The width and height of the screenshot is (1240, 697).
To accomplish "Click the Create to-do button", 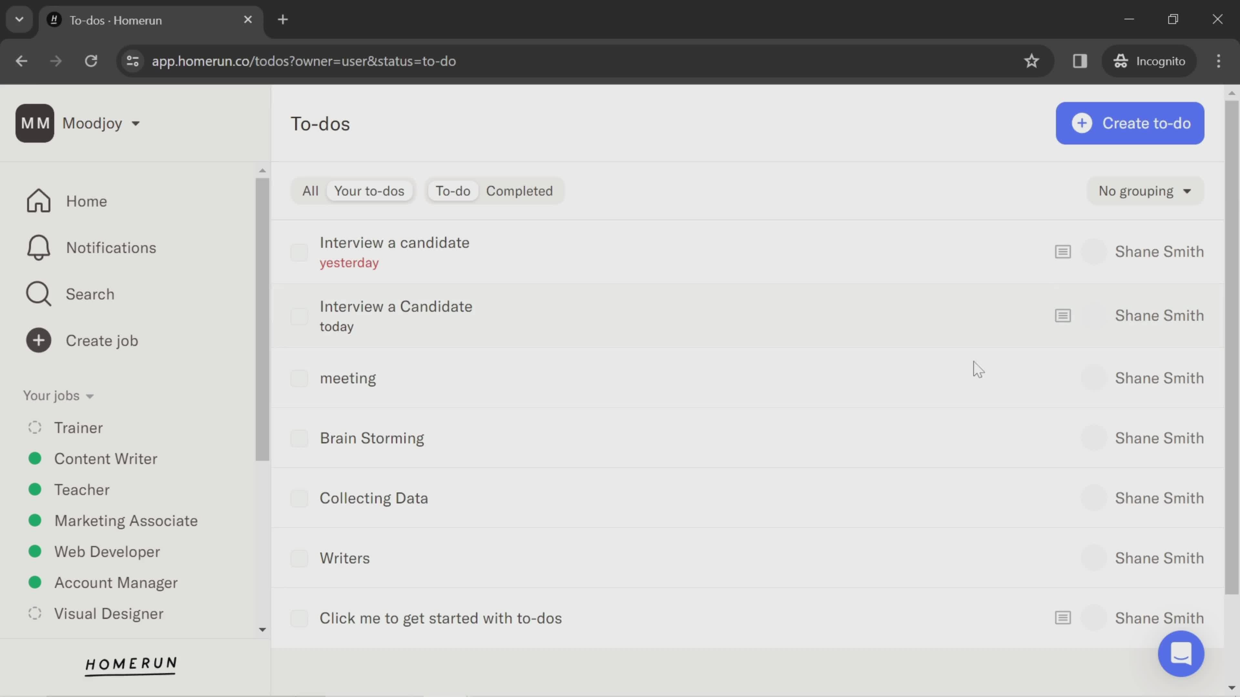I will (1130, 123).
